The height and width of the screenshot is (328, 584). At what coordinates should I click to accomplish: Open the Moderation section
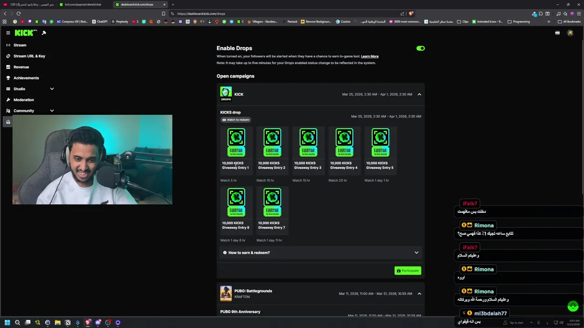pyautogui.click(x=20, y=100)
